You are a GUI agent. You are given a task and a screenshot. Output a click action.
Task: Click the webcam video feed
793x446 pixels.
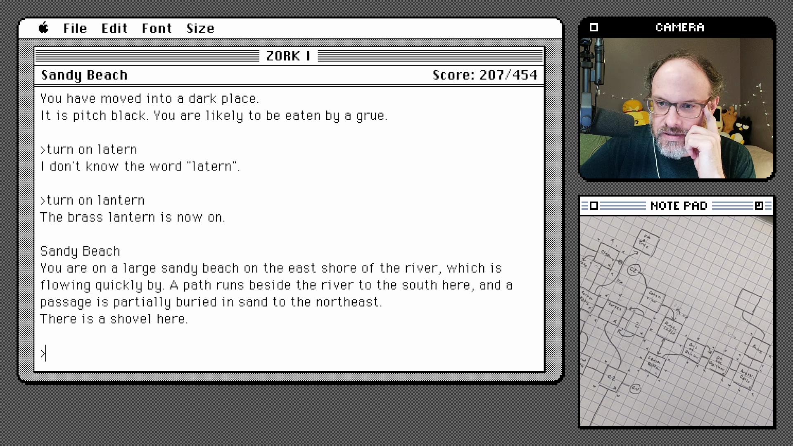pos(677,108)
